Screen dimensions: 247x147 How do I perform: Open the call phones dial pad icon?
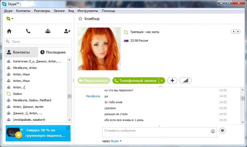tap(28, 31)
